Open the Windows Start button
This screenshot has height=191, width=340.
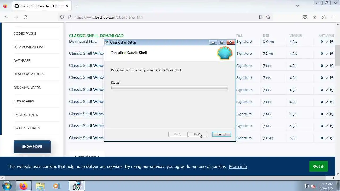pos(7,186)
